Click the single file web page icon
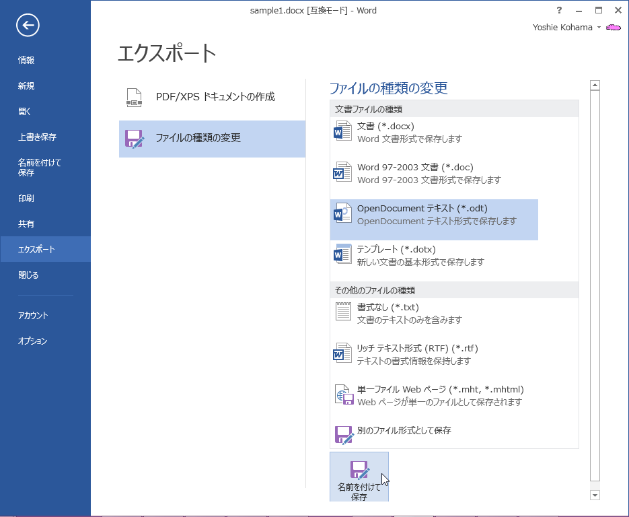The width and height of the screenshot is (629, 517). click(x=344, y=394)
